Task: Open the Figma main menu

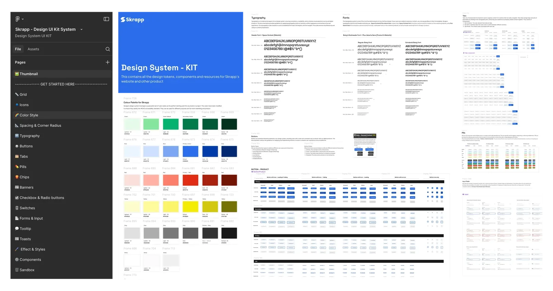Action: pos(19,19)
